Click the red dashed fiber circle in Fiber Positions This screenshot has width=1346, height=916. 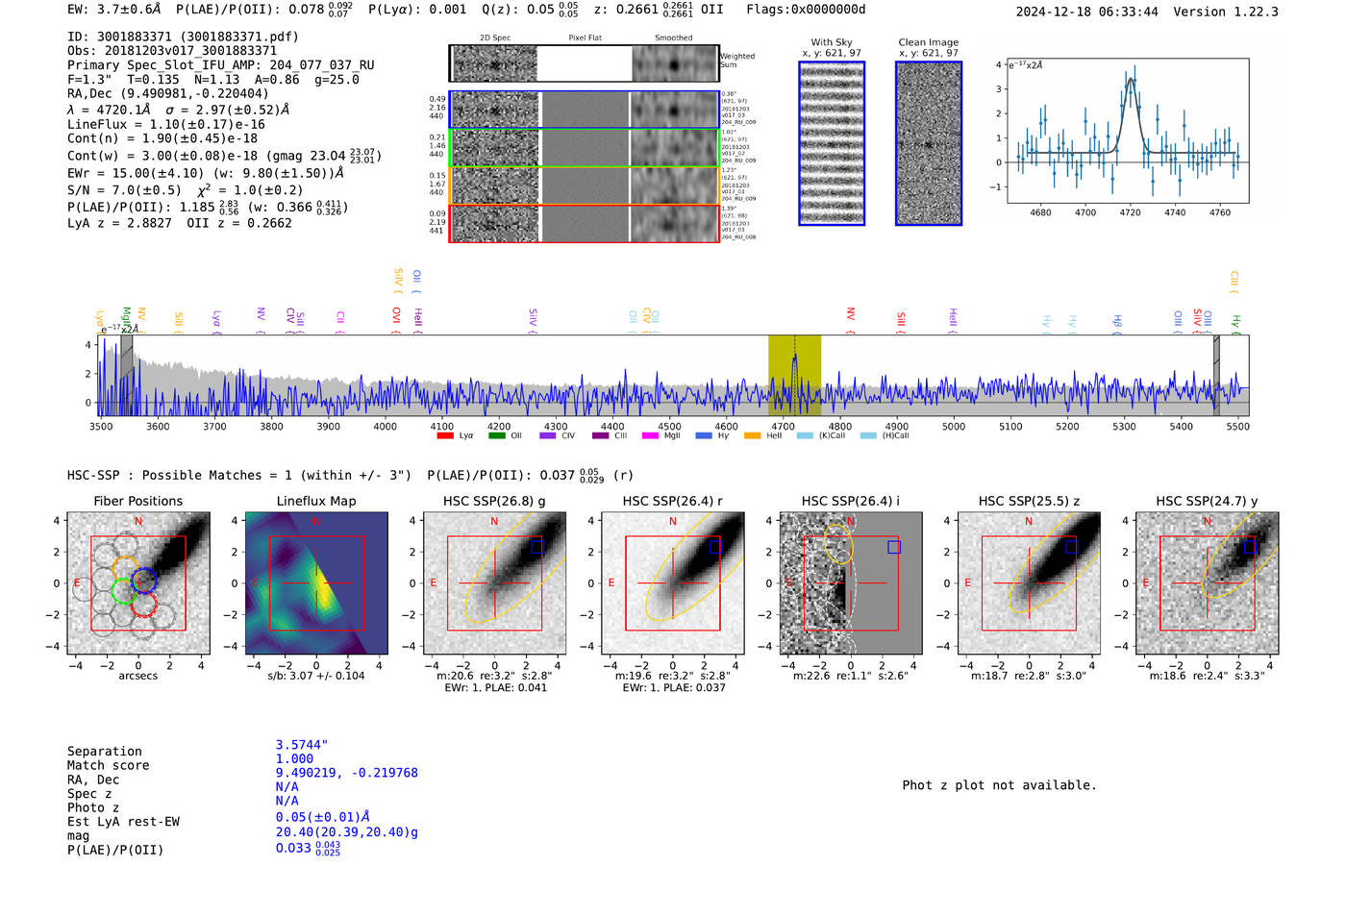click(143, 604)
